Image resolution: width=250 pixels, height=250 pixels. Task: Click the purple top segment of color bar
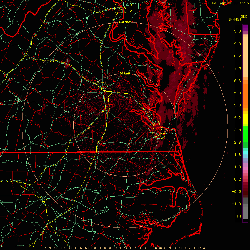point(245,28)
